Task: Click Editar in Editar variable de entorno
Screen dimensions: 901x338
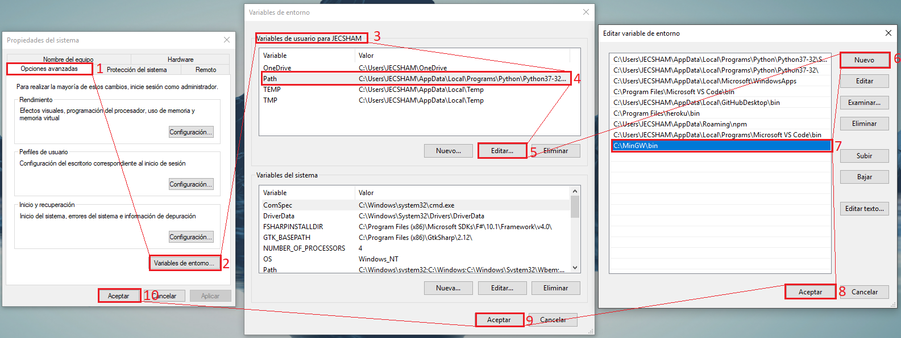Action: click(x=864, y=81)
